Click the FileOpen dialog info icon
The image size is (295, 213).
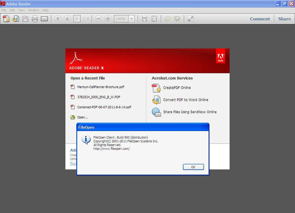pos(86,140)
